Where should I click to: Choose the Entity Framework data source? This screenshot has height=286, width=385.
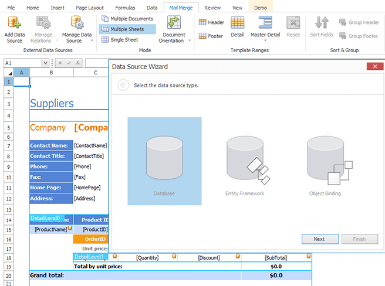tap(245, 161)
